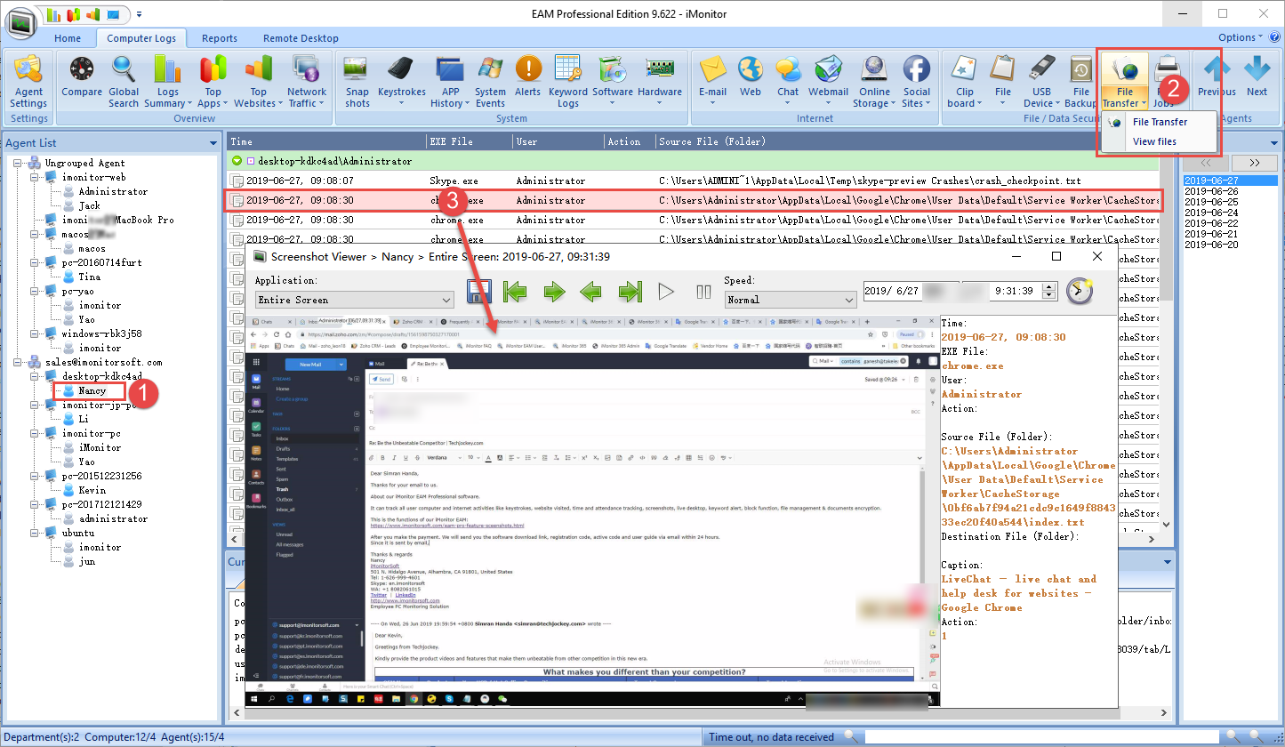Screen dimensions: 1285x747
Task: Open Application combo box in Screenshot Viewer
Action: [354, 300]
